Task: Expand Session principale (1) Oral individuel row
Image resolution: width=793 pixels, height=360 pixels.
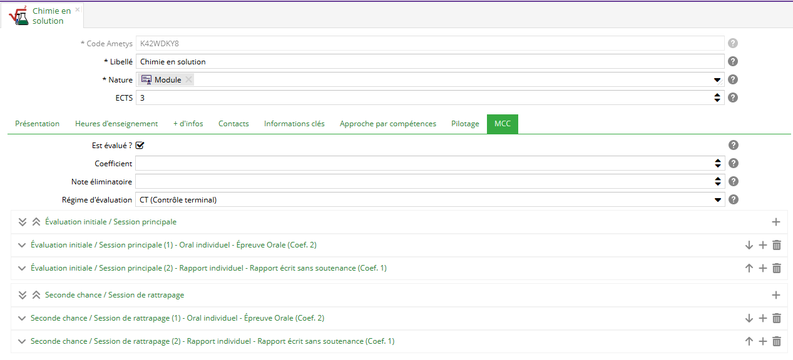Action: point(22,245)
